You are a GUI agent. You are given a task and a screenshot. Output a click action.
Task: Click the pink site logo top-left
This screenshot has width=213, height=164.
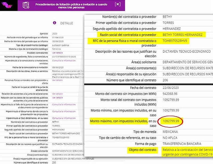click(x=9, y=5)
